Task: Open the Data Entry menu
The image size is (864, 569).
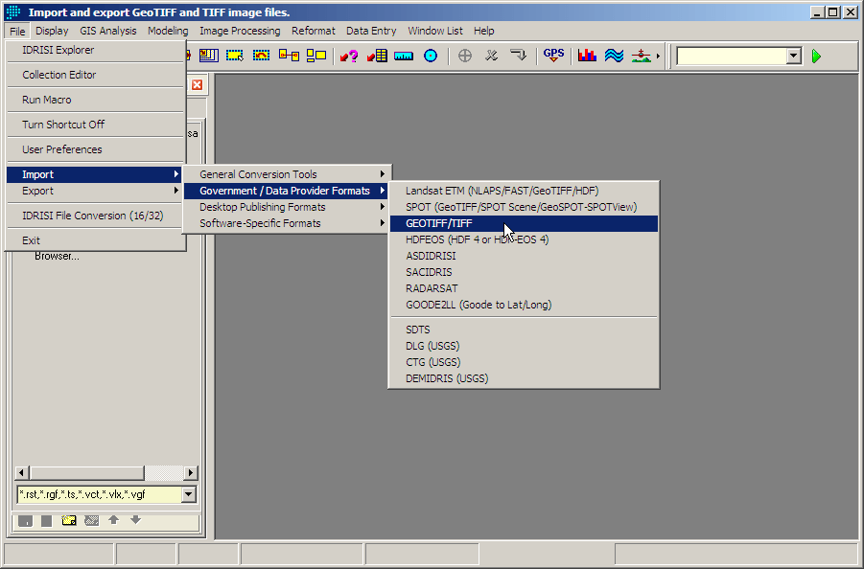Action: 371,31
